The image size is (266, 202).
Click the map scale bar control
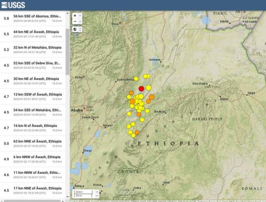click(x=86, y=194)
